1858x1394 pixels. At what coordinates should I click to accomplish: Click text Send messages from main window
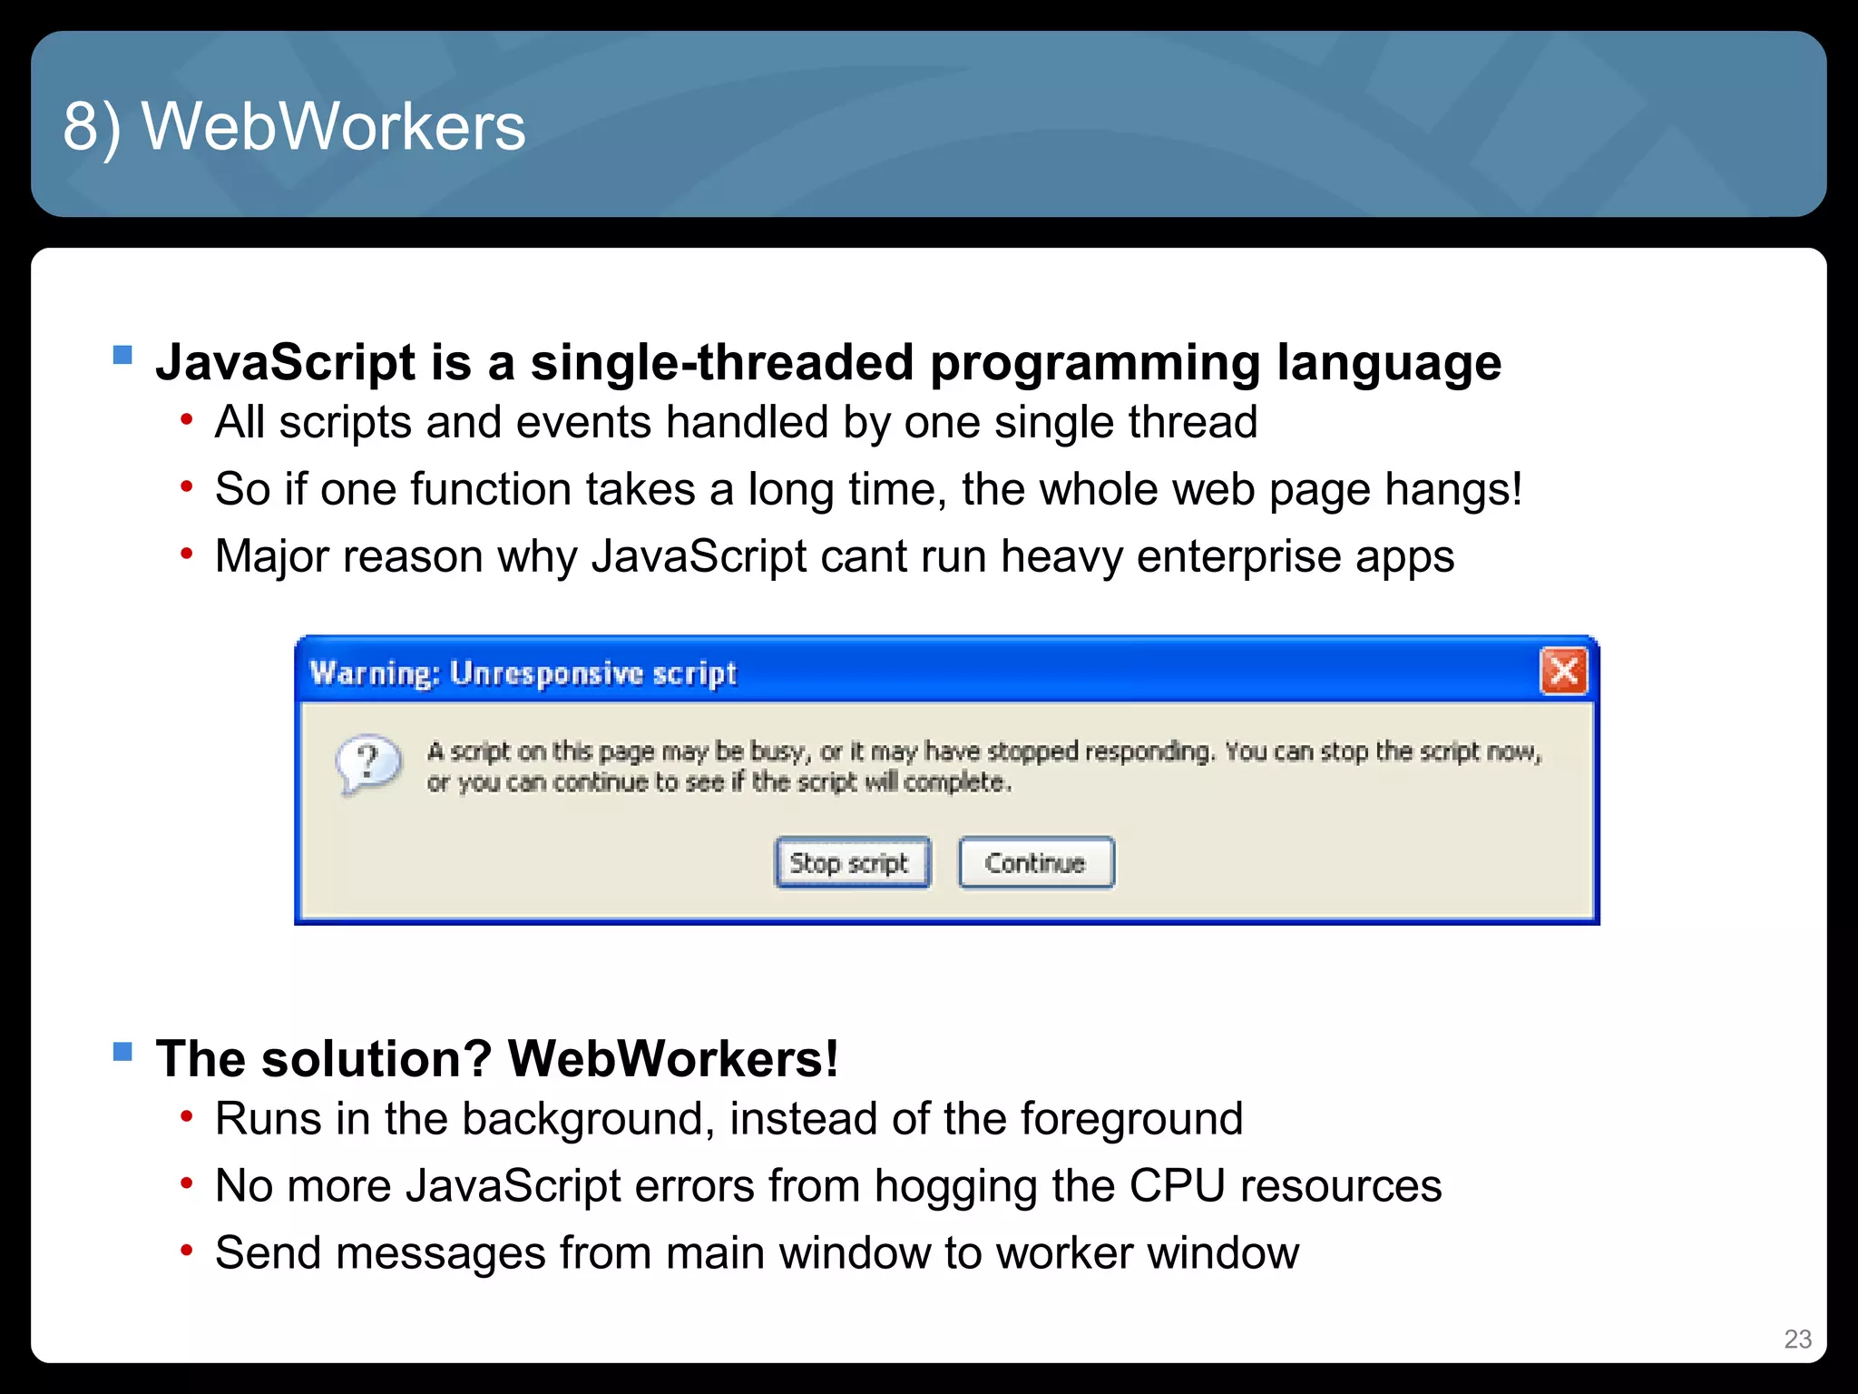pyautogui.click(x=757, y=1252)
